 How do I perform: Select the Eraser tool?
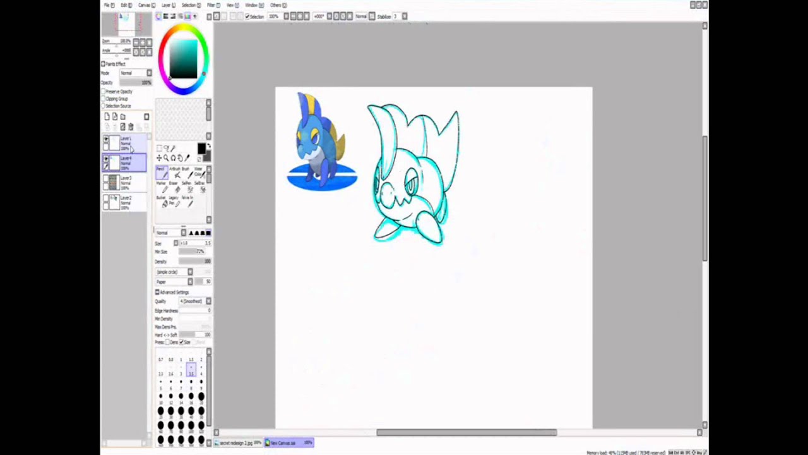(176, 187)
